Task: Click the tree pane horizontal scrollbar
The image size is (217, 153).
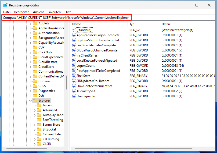Action: pos(26,149)
